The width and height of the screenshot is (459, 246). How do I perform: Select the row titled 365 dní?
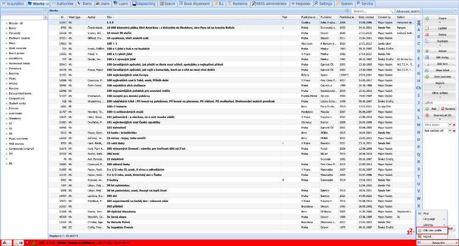point(231,196)
